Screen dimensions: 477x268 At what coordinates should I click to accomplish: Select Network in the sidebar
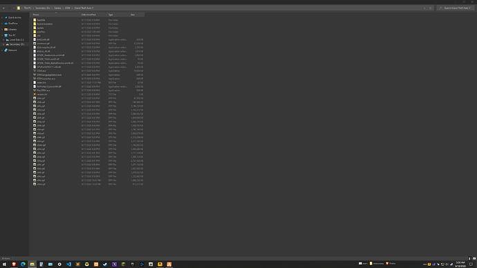pos(12,50)
